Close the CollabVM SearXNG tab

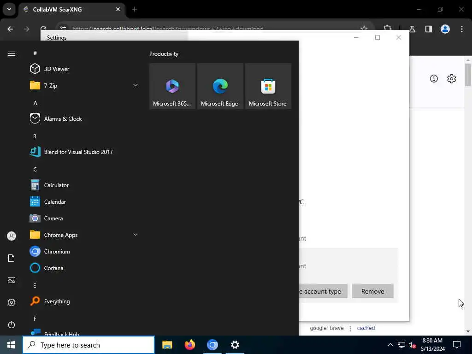(118, 9)
